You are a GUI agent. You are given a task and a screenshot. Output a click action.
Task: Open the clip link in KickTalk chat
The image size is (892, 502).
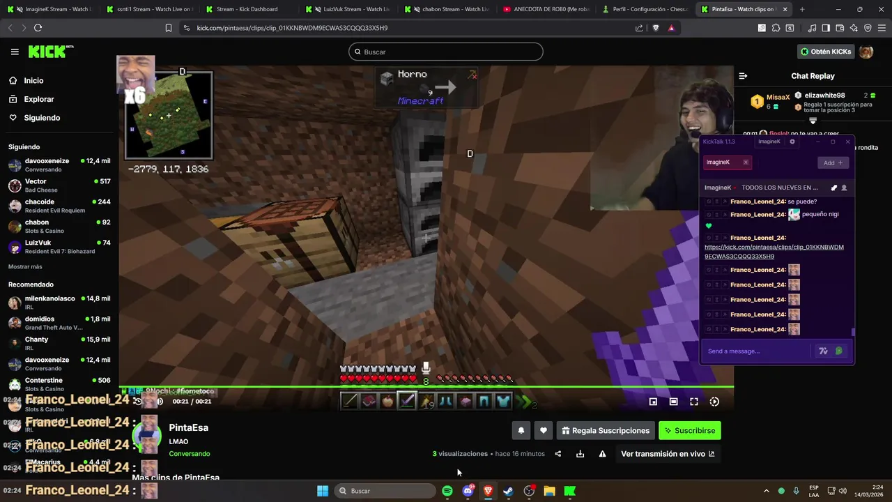click(774, 252)
